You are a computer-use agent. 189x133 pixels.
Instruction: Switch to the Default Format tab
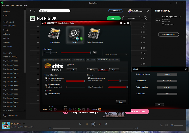coord(114,60)
